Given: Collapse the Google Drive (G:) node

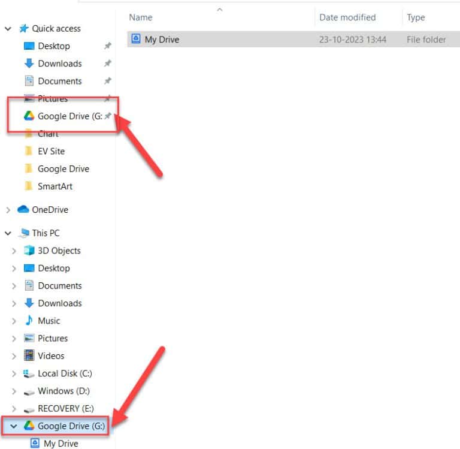Looking at the screenshot, I should (x=14, y=426).
